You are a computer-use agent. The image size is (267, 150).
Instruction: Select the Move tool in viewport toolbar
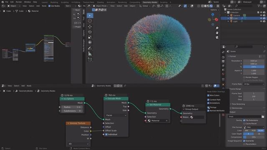click(90, 27)
